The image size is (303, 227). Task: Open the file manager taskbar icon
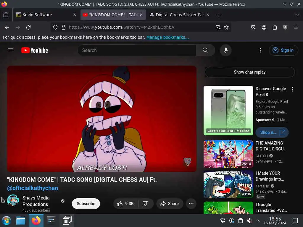21,220
